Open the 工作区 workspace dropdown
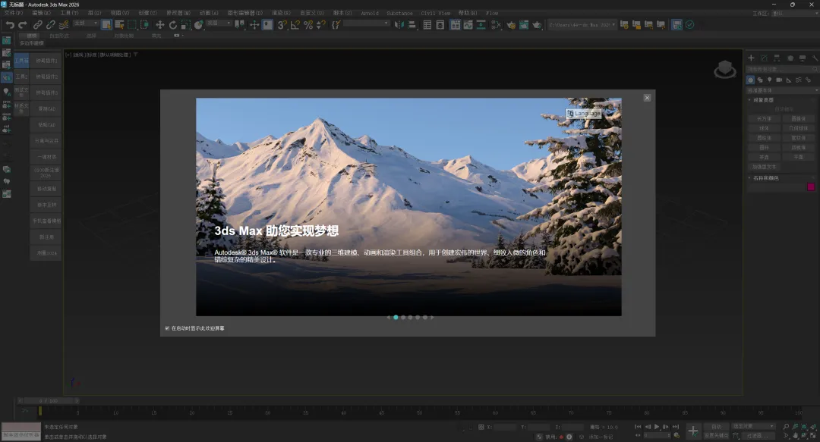Image resolution: width=820 pixels, height=442 pixels. pos(795,13)
